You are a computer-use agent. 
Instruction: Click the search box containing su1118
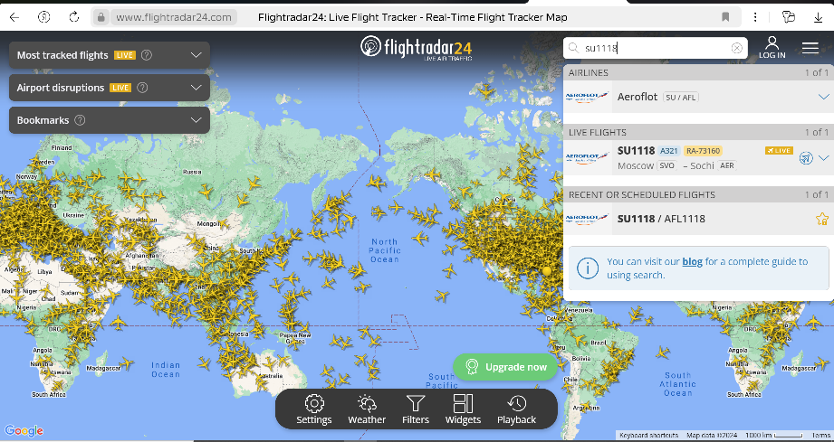(656, 48)
